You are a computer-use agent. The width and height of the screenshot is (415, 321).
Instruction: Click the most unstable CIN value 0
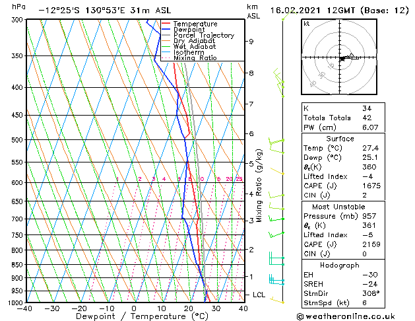[364, 254]
